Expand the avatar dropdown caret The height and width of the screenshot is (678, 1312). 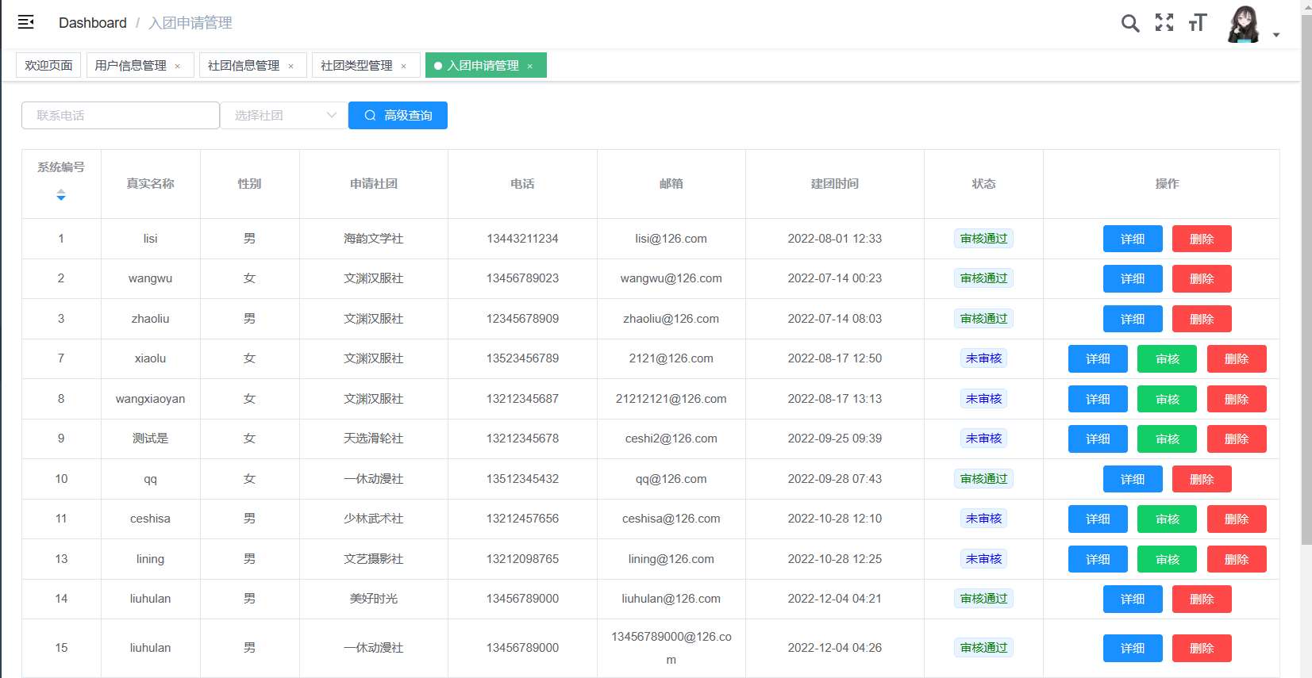point(1276,35)
